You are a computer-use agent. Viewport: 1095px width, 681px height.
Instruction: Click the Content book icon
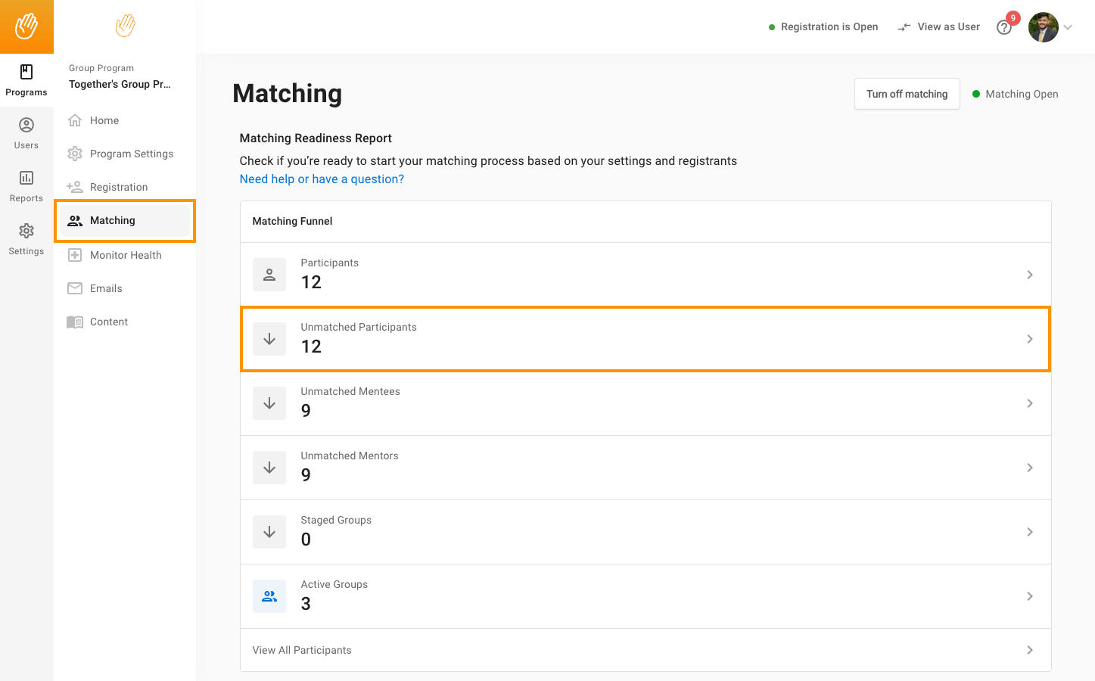(x=75, y=322)
